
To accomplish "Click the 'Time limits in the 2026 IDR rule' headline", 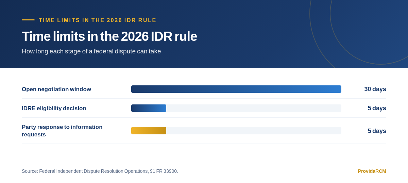I will tap(109, 36).
